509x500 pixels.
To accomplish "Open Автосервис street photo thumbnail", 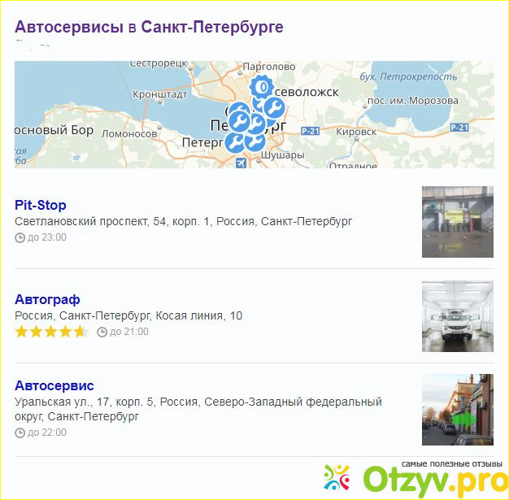I will 457,410.
